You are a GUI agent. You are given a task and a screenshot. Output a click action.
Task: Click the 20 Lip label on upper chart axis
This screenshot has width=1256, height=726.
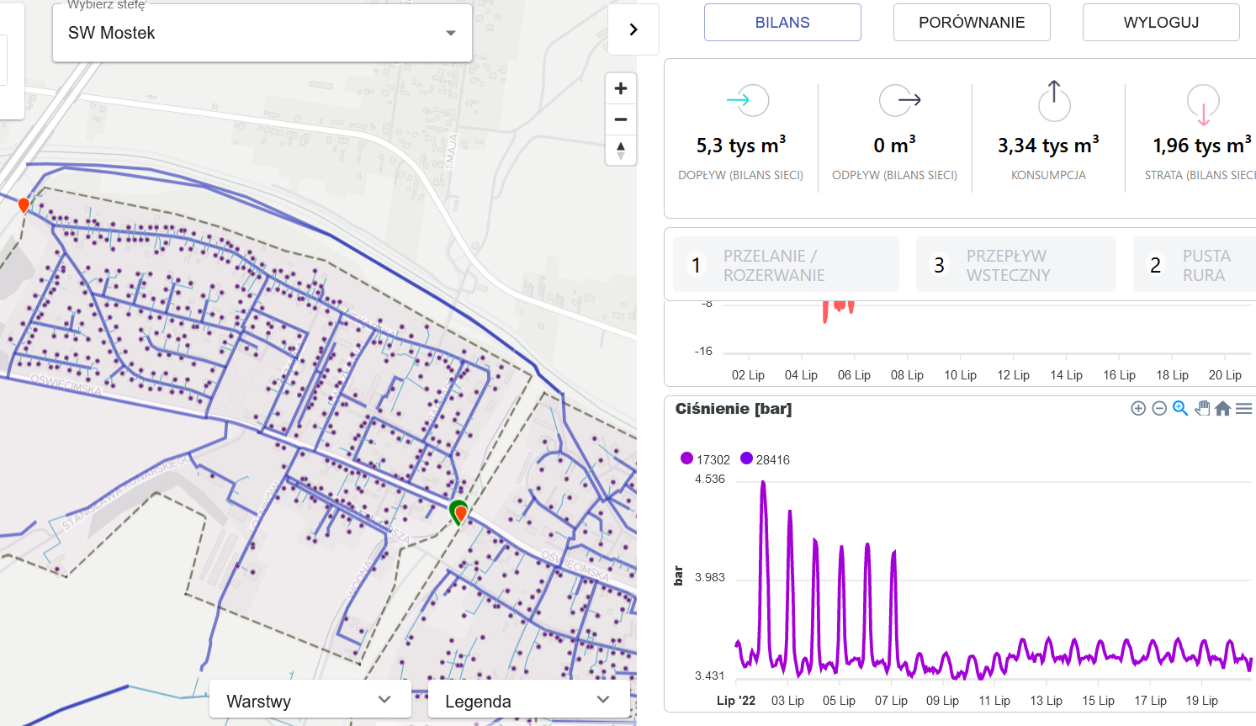[x=1225, y=375]
